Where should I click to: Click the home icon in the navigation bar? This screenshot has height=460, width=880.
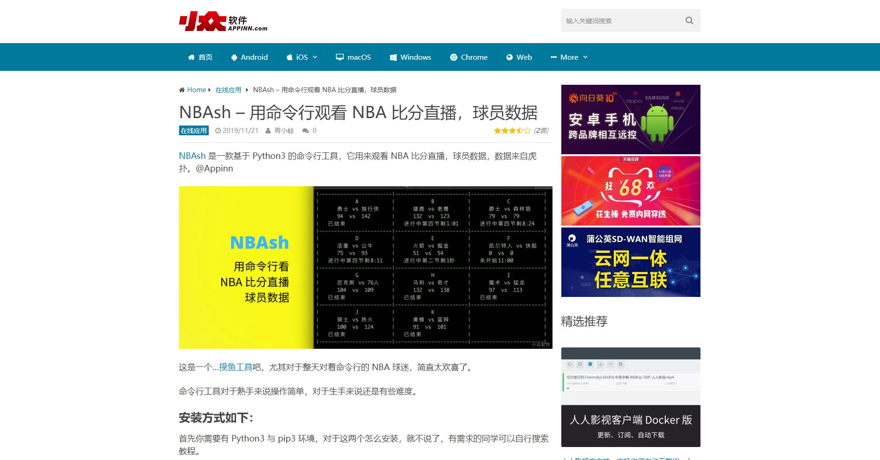tap(192, 57)
